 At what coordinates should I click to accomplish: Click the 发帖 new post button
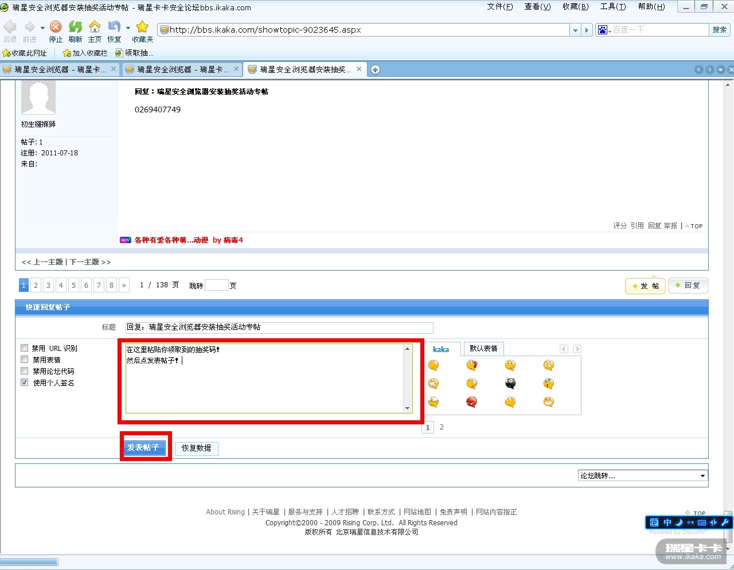tap(645, 286)
